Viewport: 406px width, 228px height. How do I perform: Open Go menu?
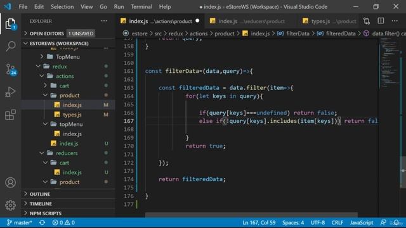coord(103,7)
